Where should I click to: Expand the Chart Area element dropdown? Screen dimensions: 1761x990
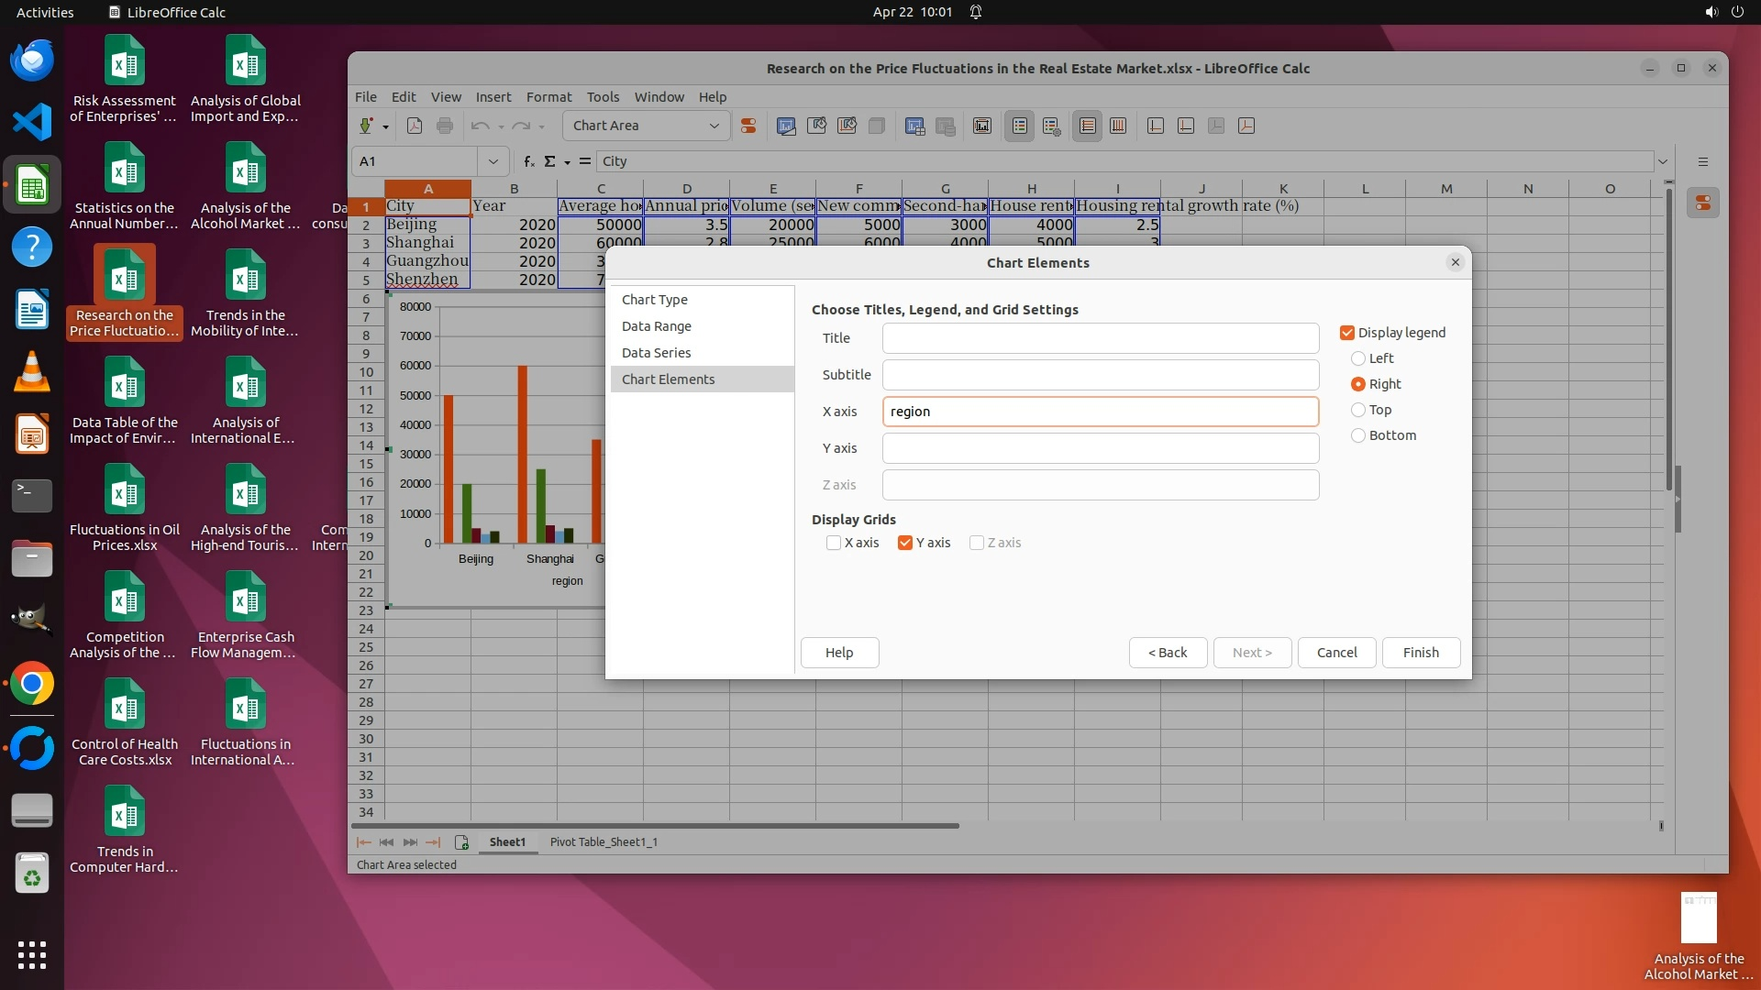pos(714,126)
